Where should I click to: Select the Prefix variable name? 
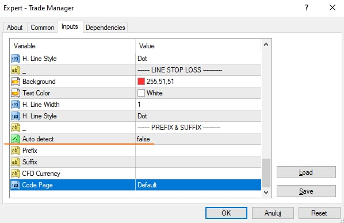(30, 151)
